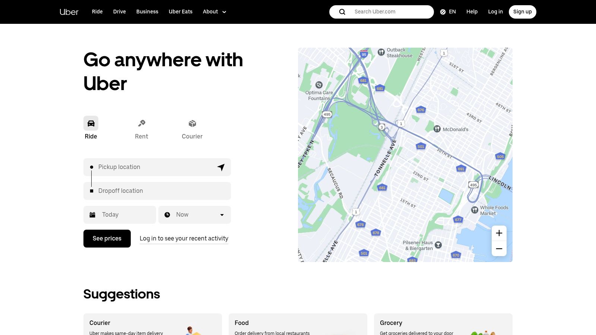The width and height of the screenshot is (596, 335).
Task: Open the EN language globe icon
Action: (443, 12)
